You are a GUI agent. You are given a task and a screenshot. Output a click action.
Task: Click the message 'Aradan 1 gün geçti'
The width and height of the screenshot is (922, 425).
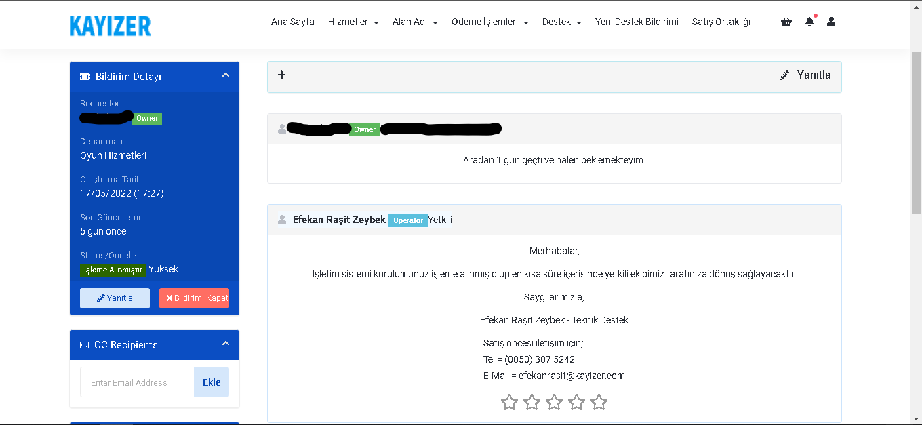555,161
